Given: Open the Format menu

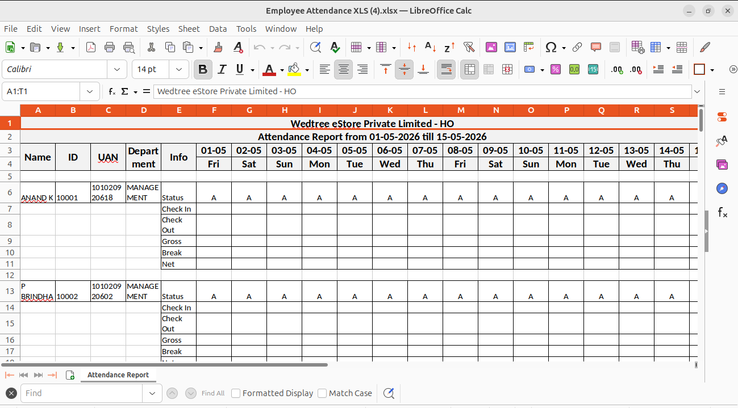Looking at the screenshot, I should coord(124,28).
